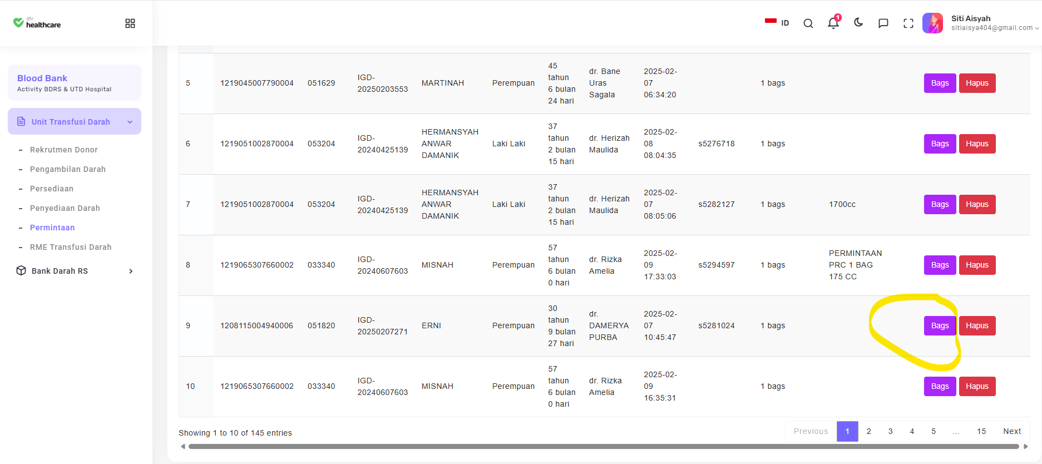The image size is (1042, 464).
Task: Jump to page 15 of entries
Action: pos(981,431)
